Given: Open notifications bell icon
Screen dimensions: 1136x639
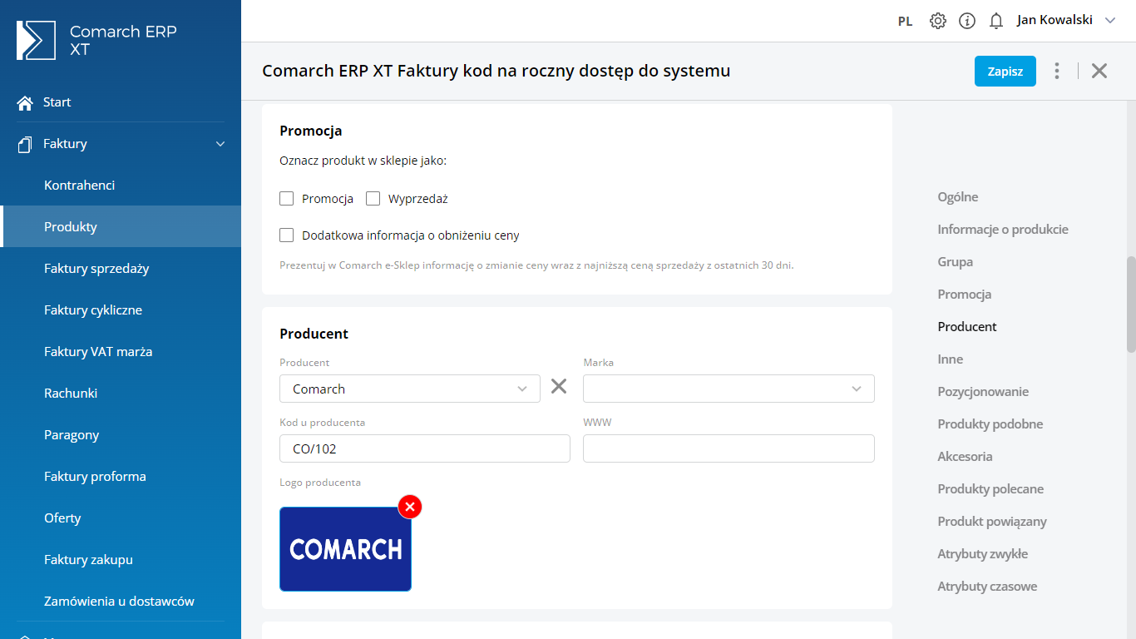Looking at the screenshot, I should (996, 21).
